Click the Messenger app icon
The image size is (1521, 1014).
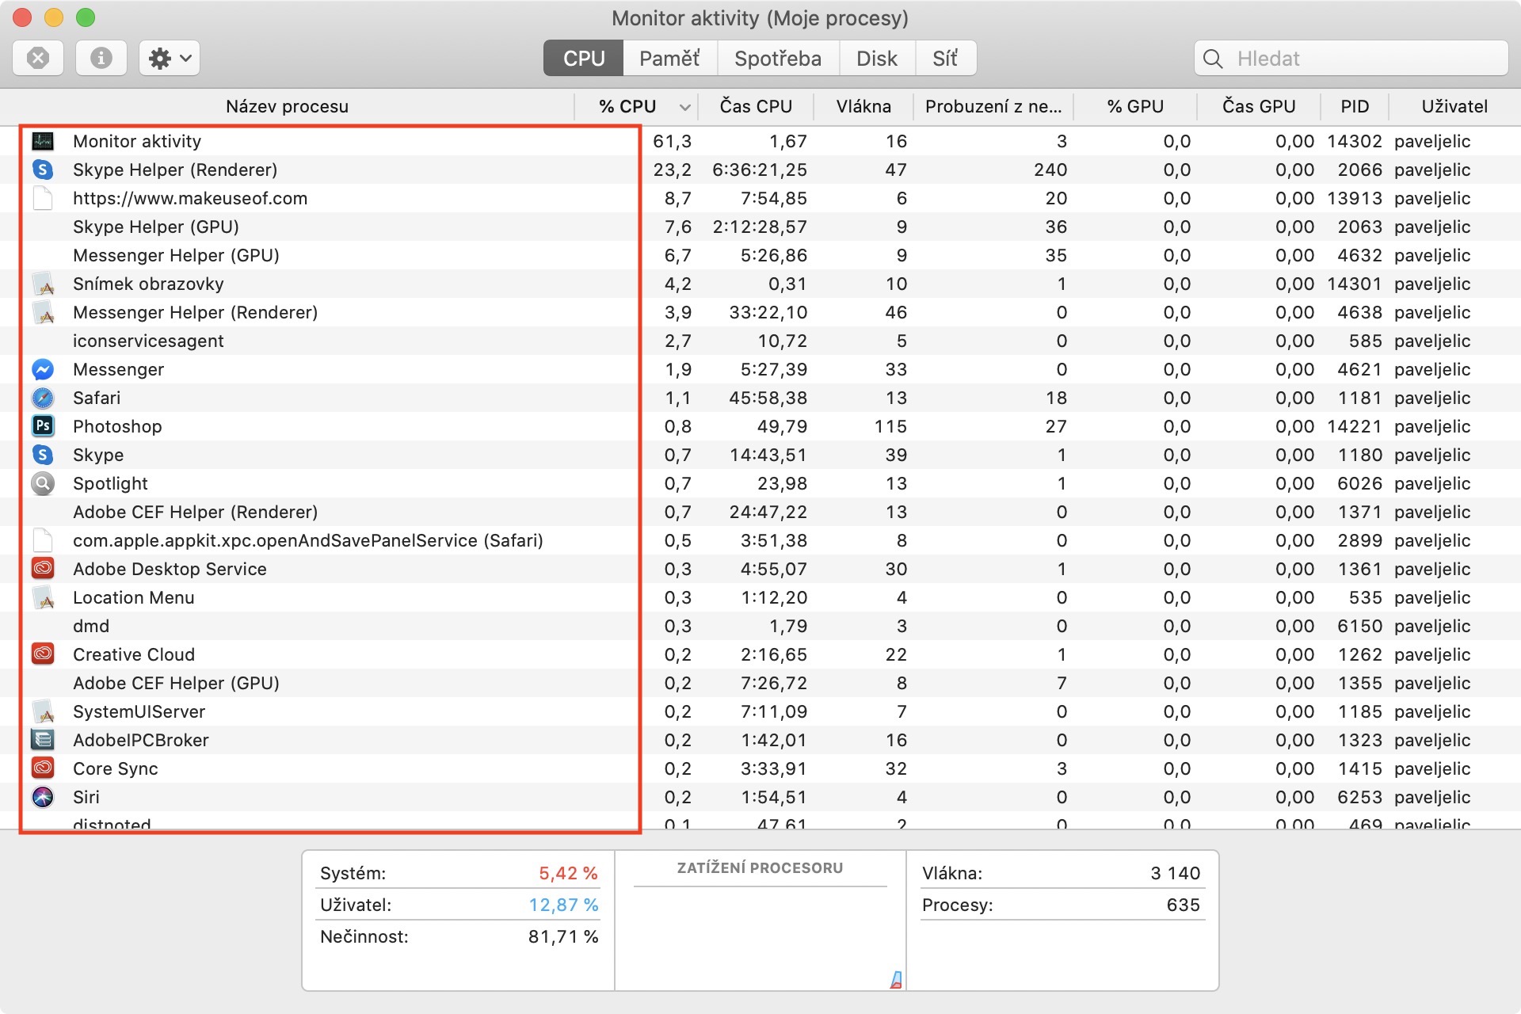[43, 369]
